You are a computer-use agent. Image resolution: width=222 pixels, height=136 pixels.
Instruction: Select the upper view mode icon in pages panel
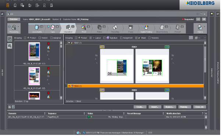click(x=10, y=39)
